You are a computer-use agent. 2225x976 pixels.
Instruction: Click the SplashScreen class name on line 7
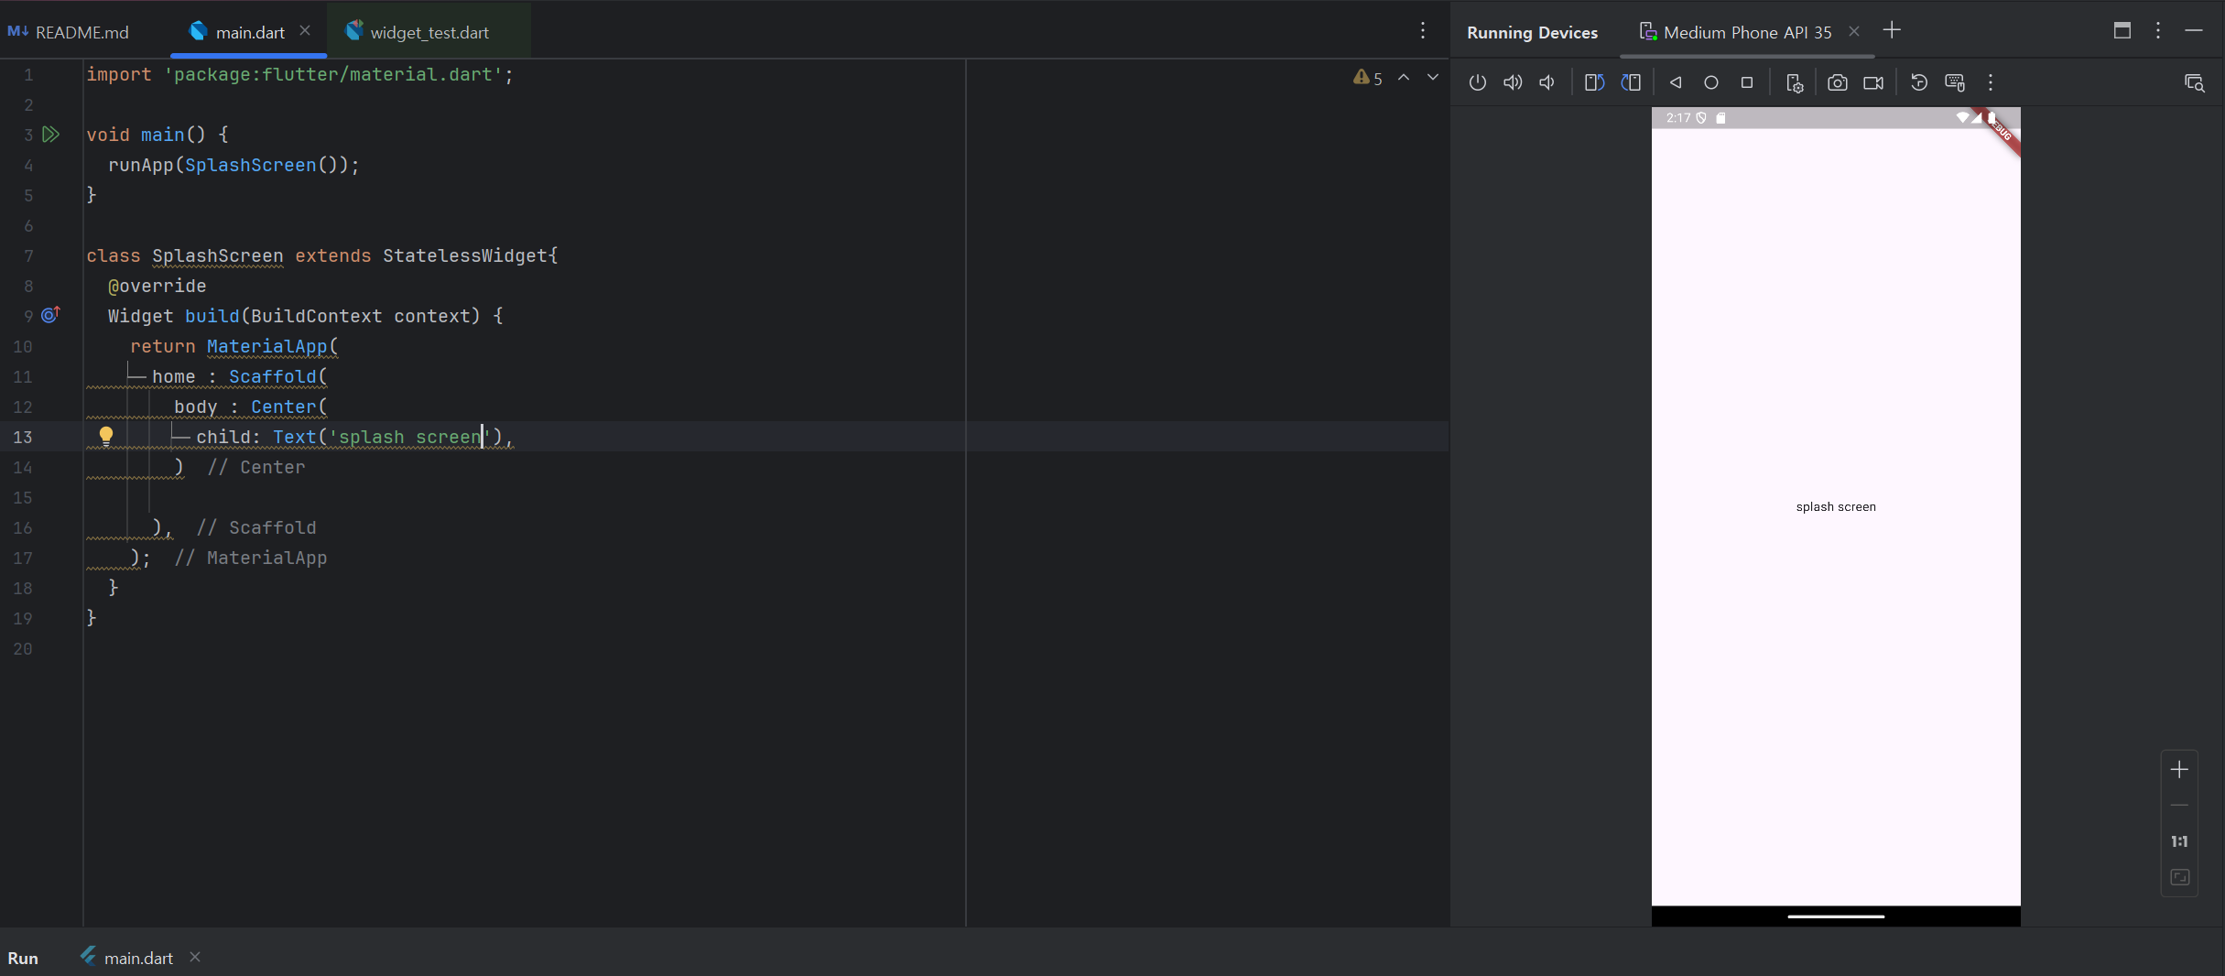coord(218,255)
